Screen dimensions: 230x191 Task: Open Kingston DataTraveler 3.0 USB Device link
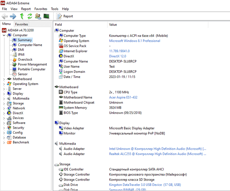tap(145, 185)
